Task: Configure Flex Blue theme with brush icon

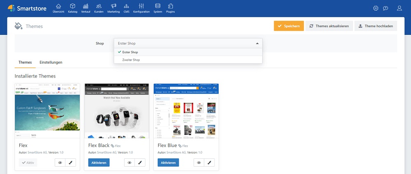Action: pyautogui.click(x=210, y=163)
